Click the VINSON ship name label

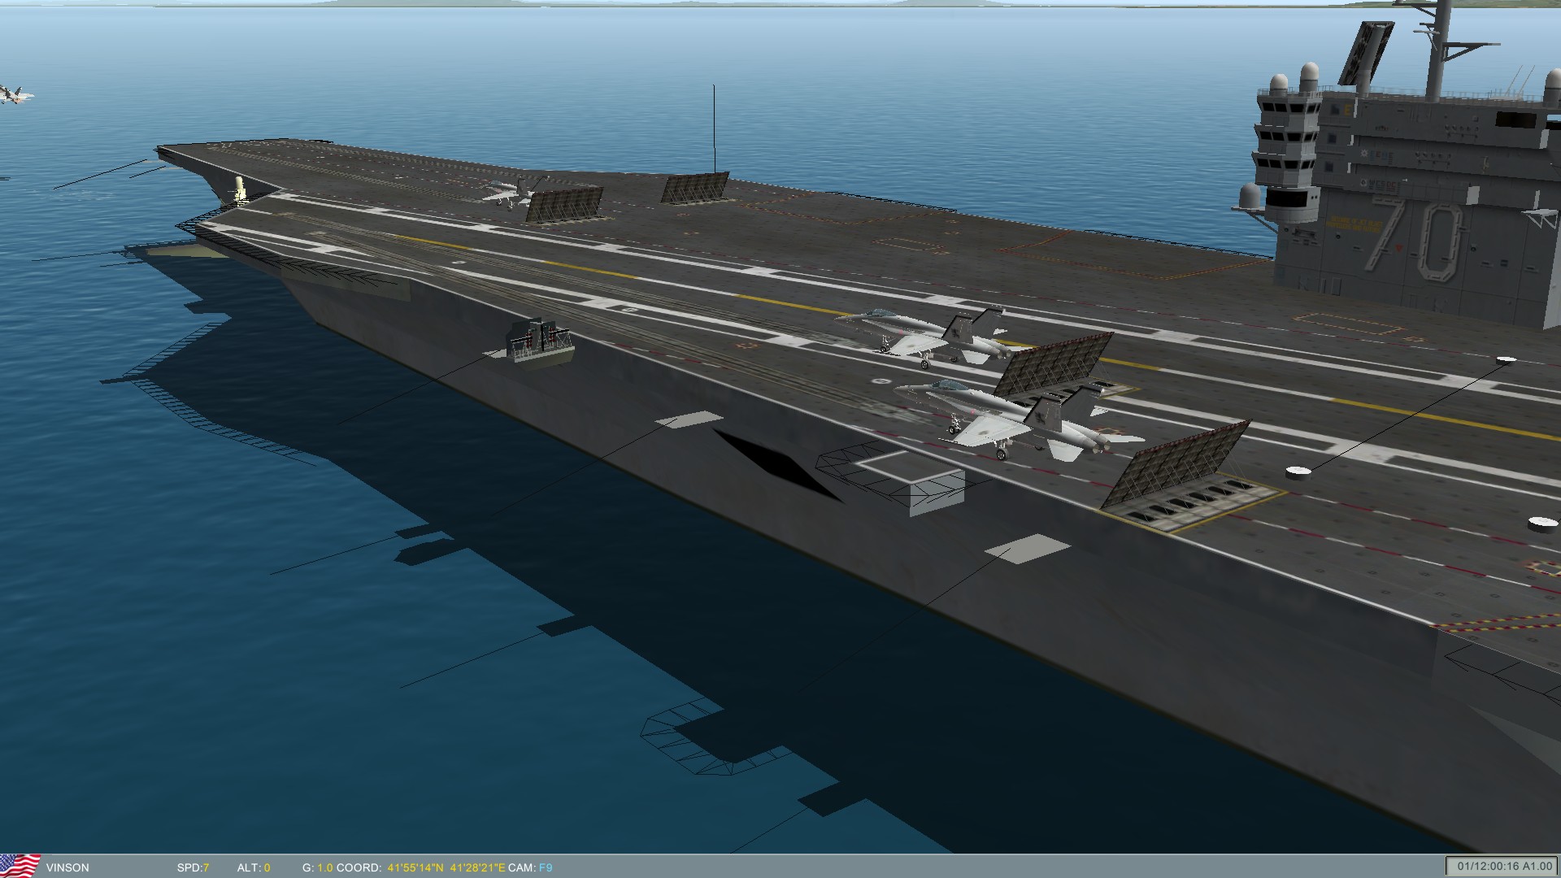pos(67,867)
